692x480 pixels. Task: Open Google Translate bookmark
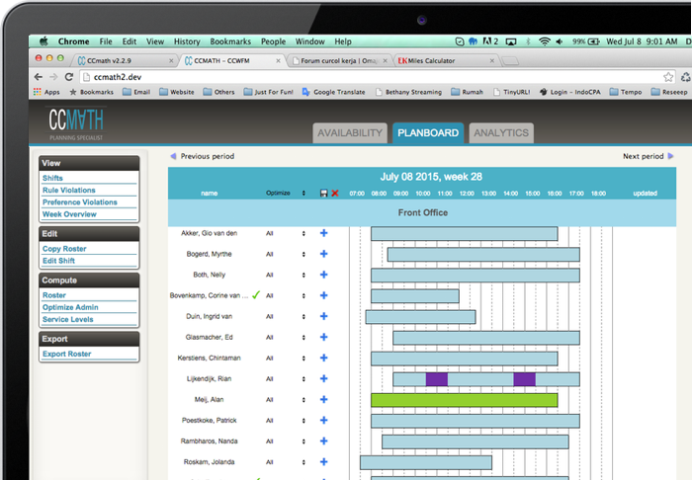(334, 92)
